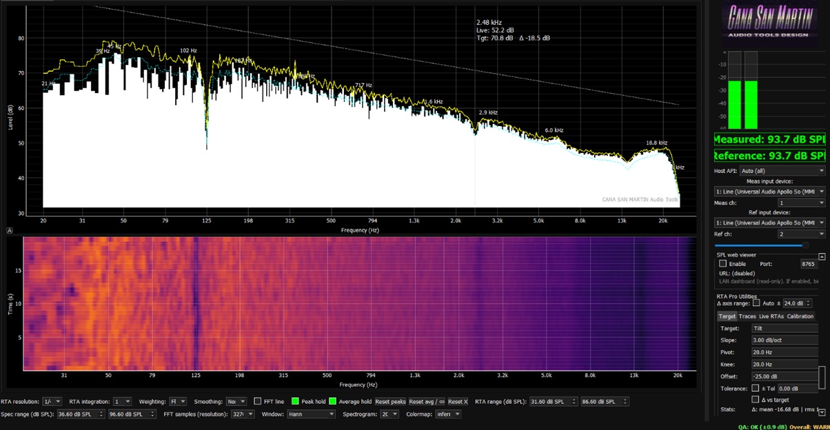Collapse the SPL web viewer panel arrow
This screenshot has width=830, height=430.
point(822,256)
